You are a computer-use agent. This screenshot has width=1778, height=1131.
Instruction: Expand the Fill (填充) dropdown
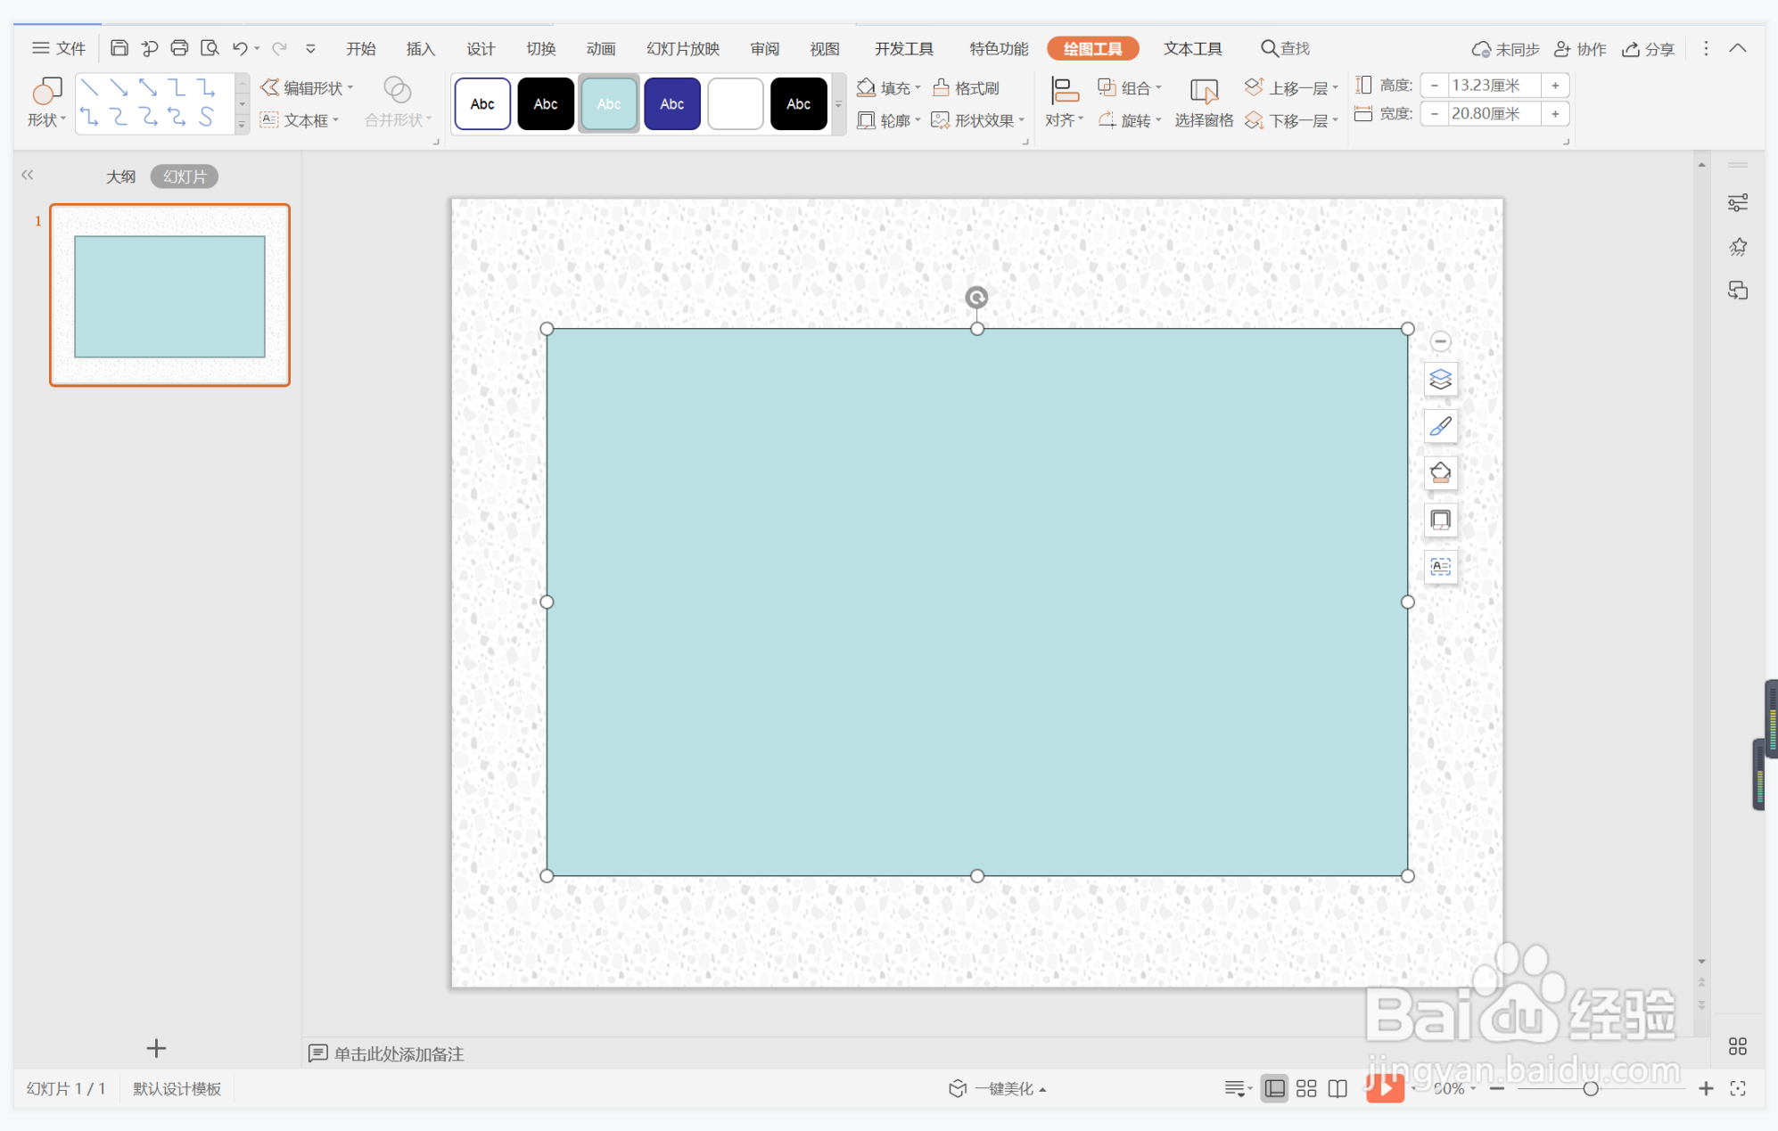918,88
